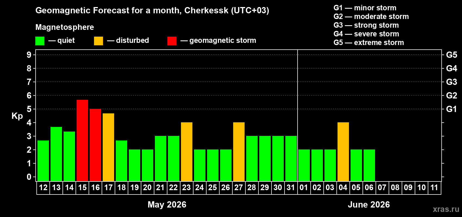Click the G5 right axis label
462x217 pixels.
click(x=451, y=55)
